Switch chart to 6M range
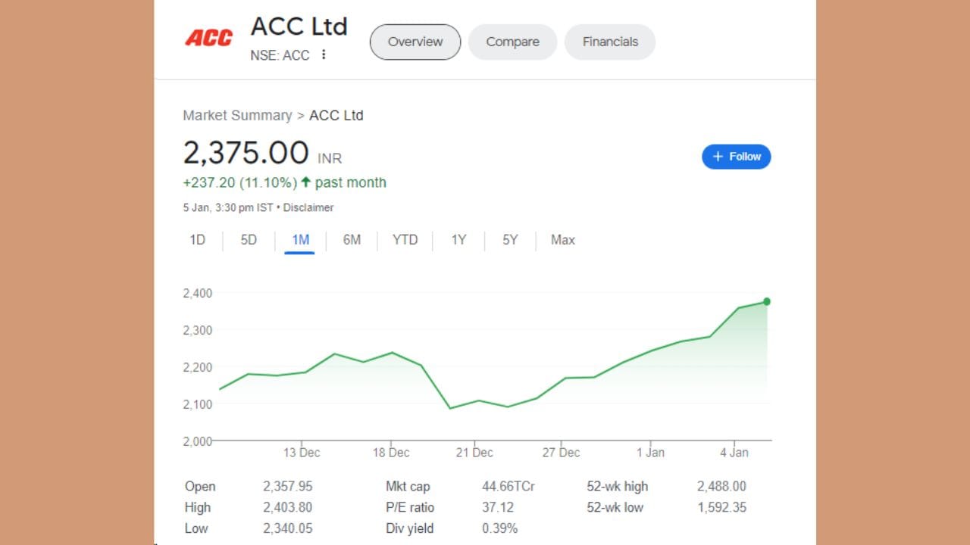 click(352, 240)
